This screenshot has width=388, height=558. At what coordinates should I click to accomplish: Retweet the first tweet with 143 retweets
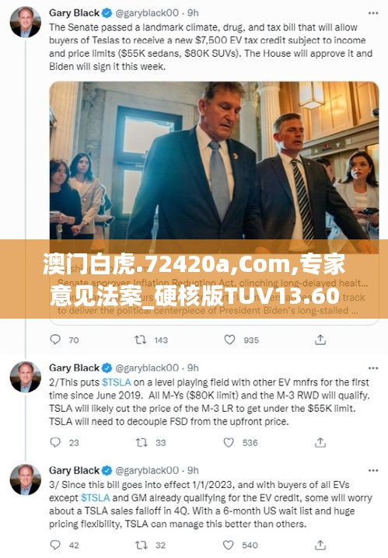(140, 340)
